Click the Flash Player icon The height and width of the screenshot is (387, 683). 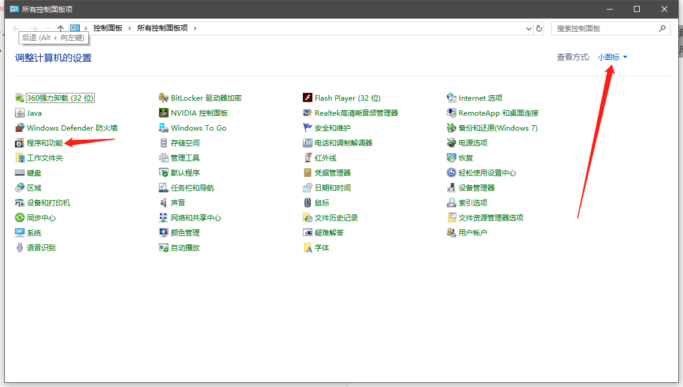pyautogui.click(x=308, y=98)
